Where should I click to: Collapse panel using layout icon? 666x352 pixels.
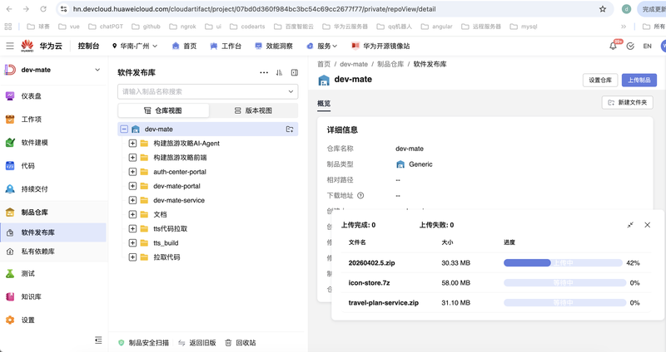point(295,72)
